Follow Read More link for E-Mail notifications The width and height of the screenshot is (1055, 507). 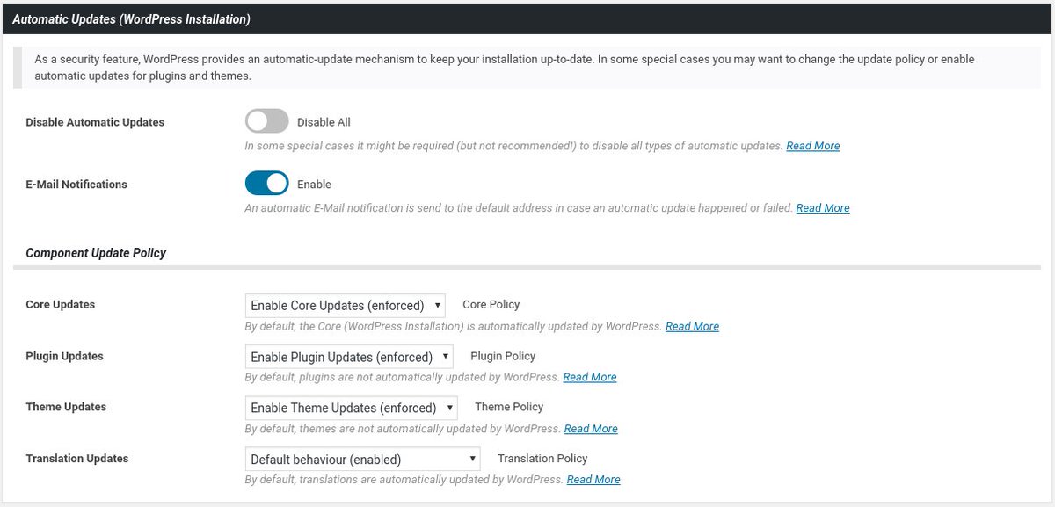[823, 208]
